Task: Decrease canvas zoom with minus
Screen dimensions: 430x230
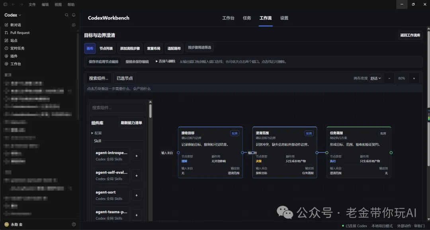Action: click(x=389, y=78)
